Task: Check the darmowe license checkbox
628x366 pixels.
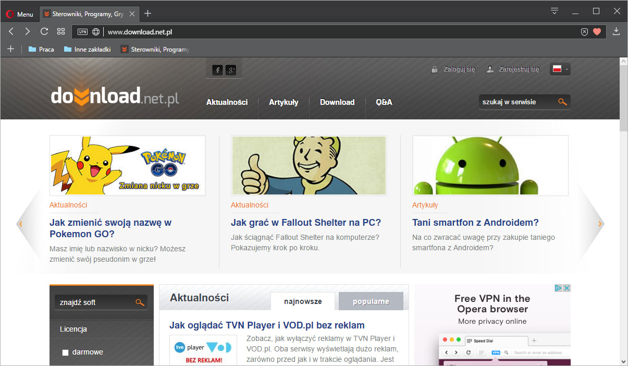Action: coord(65,353)
